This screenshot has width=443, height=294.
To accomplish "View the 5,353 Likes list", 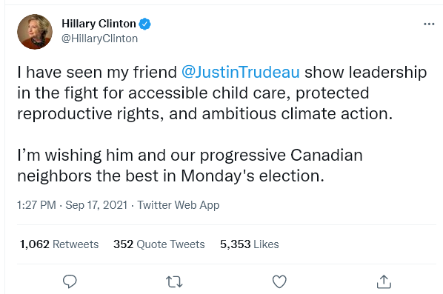I will click(x=249, y=244).
